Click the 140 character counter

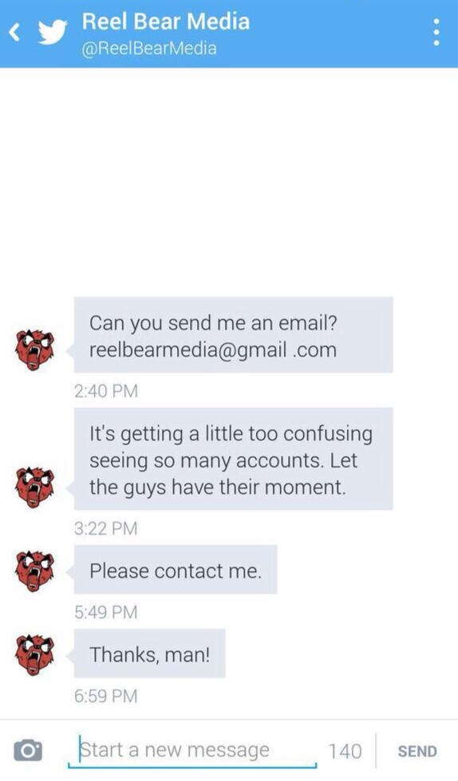point(345,751)
